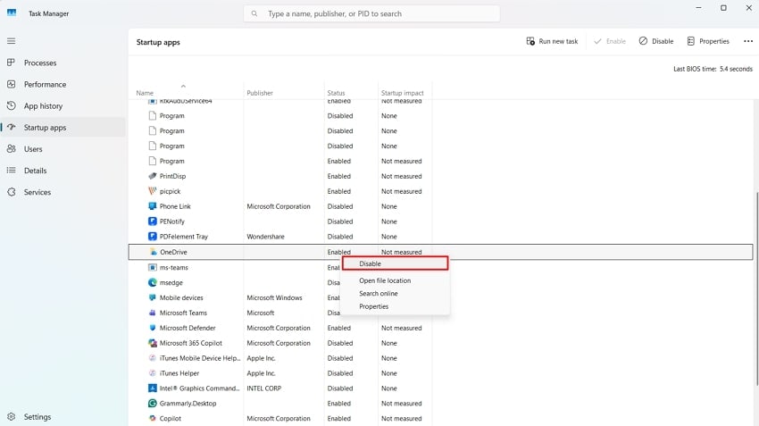Screen dimensions: 759x426
Task: Select the Copilot row
Action: [440, 418]
